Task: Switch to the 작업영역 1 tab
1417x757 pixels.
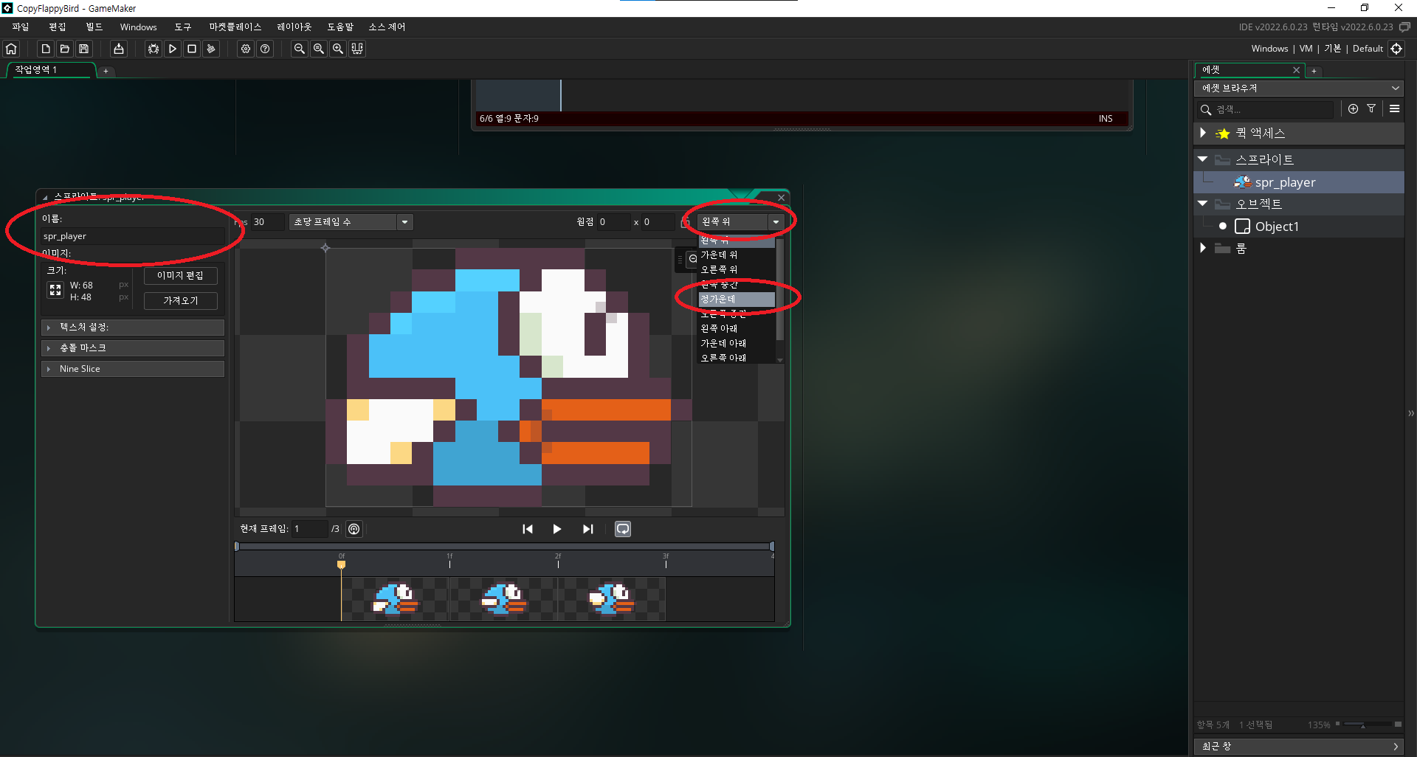Action: click(50, 70)
